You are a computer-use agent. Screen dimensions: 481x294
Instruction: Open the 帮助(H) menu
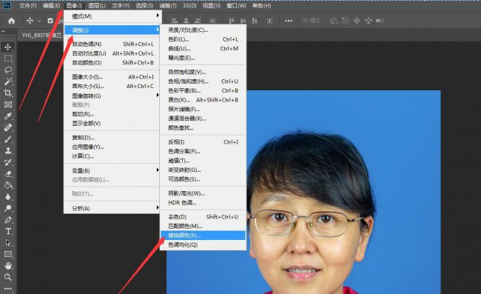tap(261, 6)
